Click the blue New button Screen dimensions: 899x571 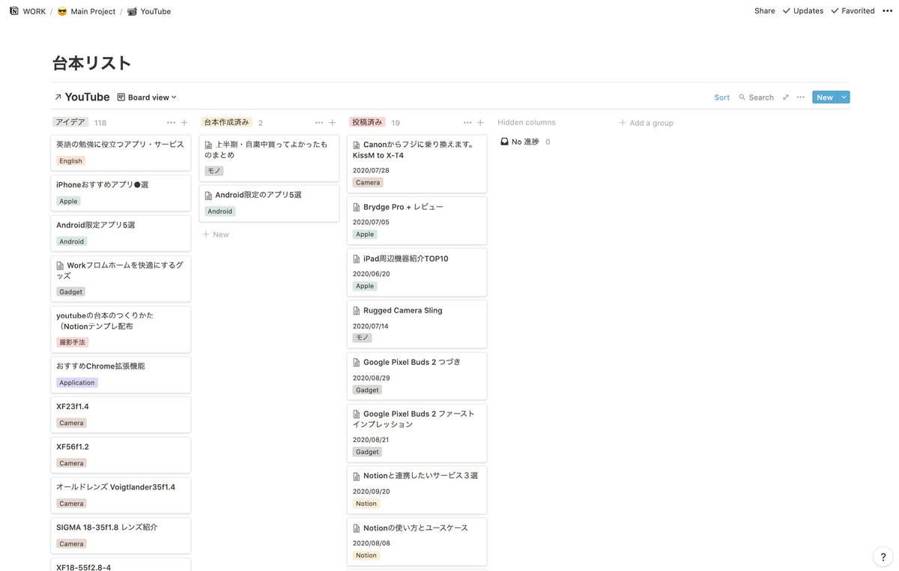click(x=825, y=97)
